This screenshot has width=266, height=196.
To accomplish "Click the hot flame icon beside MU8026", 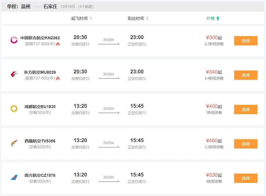I will pos(58,78).
